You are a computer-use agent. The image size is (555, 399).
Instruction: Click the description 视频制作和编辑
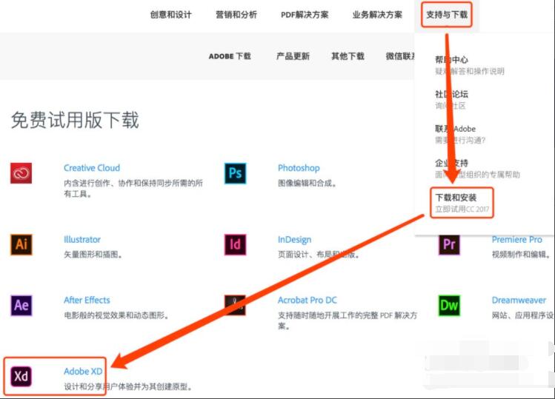point(521,255)
